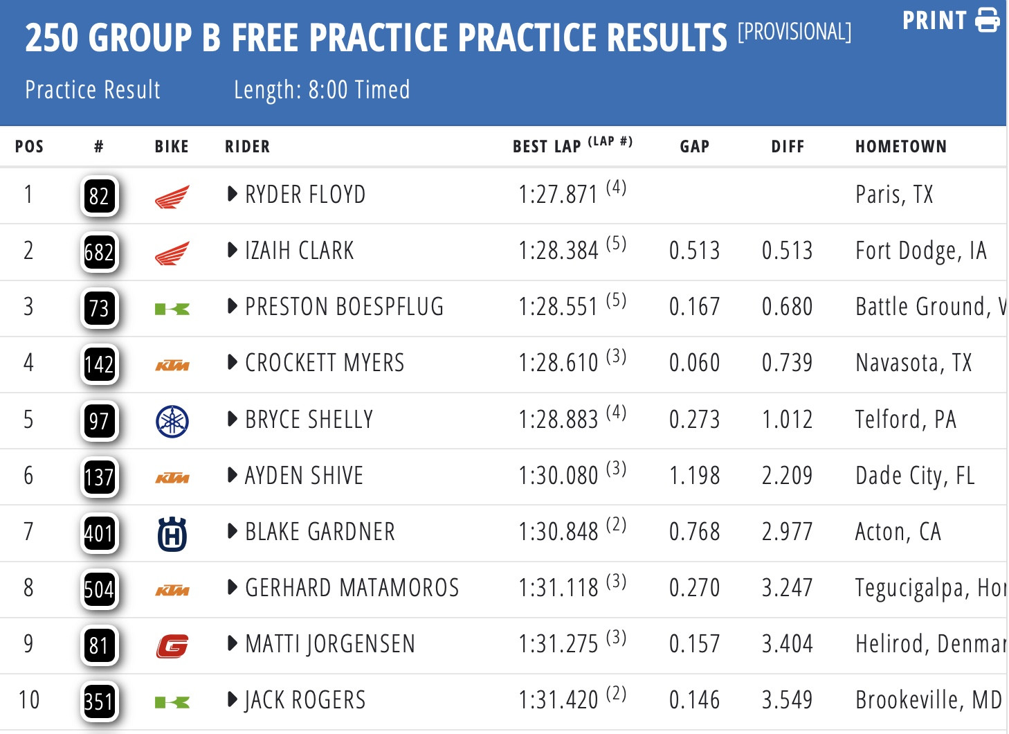This screenshot has width=1009, height=734.
Task: Click number badge 504 for Gerhard Matamoros
Action: click(99, 590)
